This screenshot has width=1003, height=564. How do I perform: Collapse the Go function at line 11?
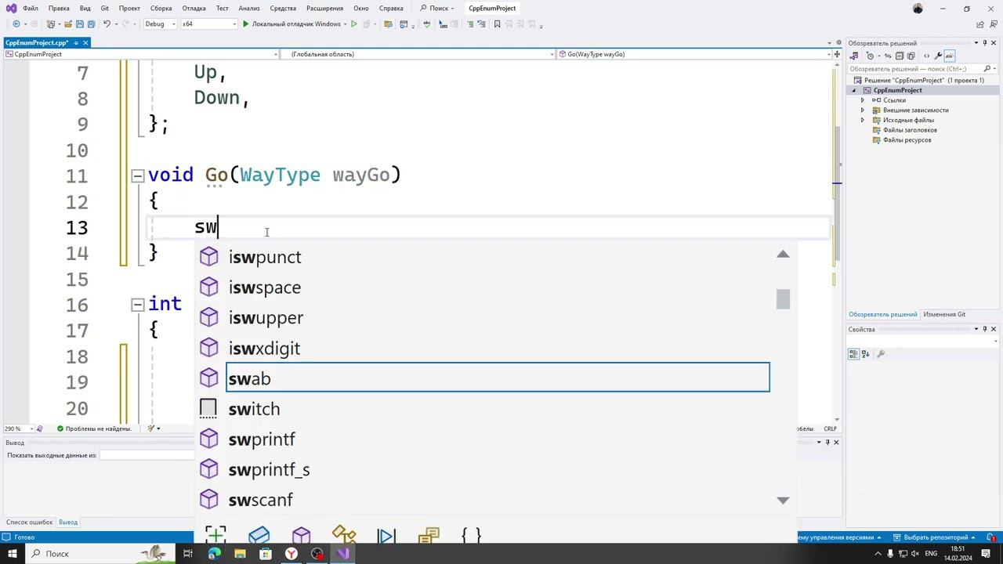137,175
